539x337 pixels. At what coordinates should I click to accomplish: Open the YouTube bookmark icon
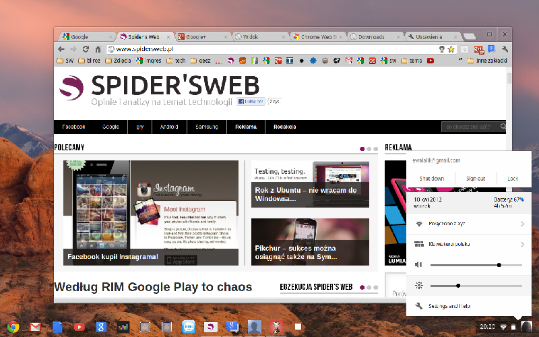(x=431, y=61)
